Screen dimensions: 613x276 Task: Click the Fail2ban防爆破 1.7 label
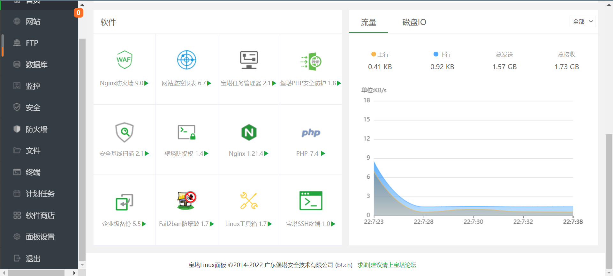[x=184, y=224]
